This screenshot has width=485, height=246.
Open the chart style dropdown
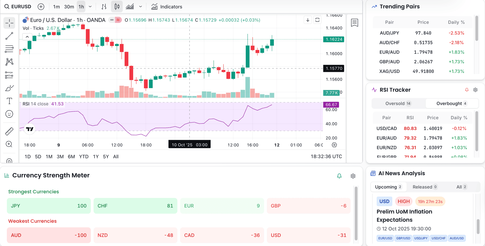(x=140, y=7)
